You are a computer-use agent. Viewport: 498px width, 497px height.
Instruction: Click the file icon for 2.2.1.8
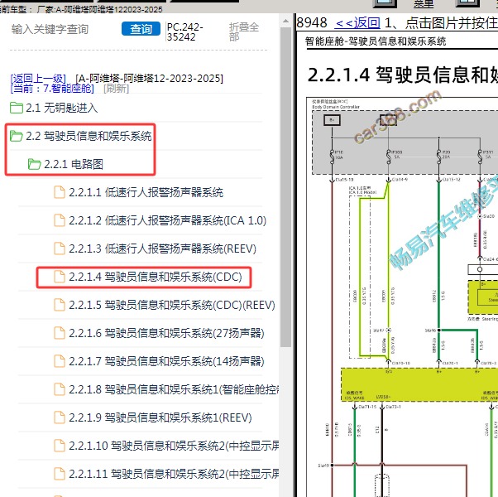[x=60, y=389]
